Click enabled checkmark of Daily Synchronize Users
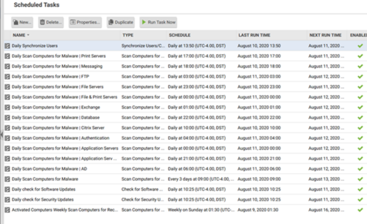Viewport: 367px width, 224px height. click(360, 46)
